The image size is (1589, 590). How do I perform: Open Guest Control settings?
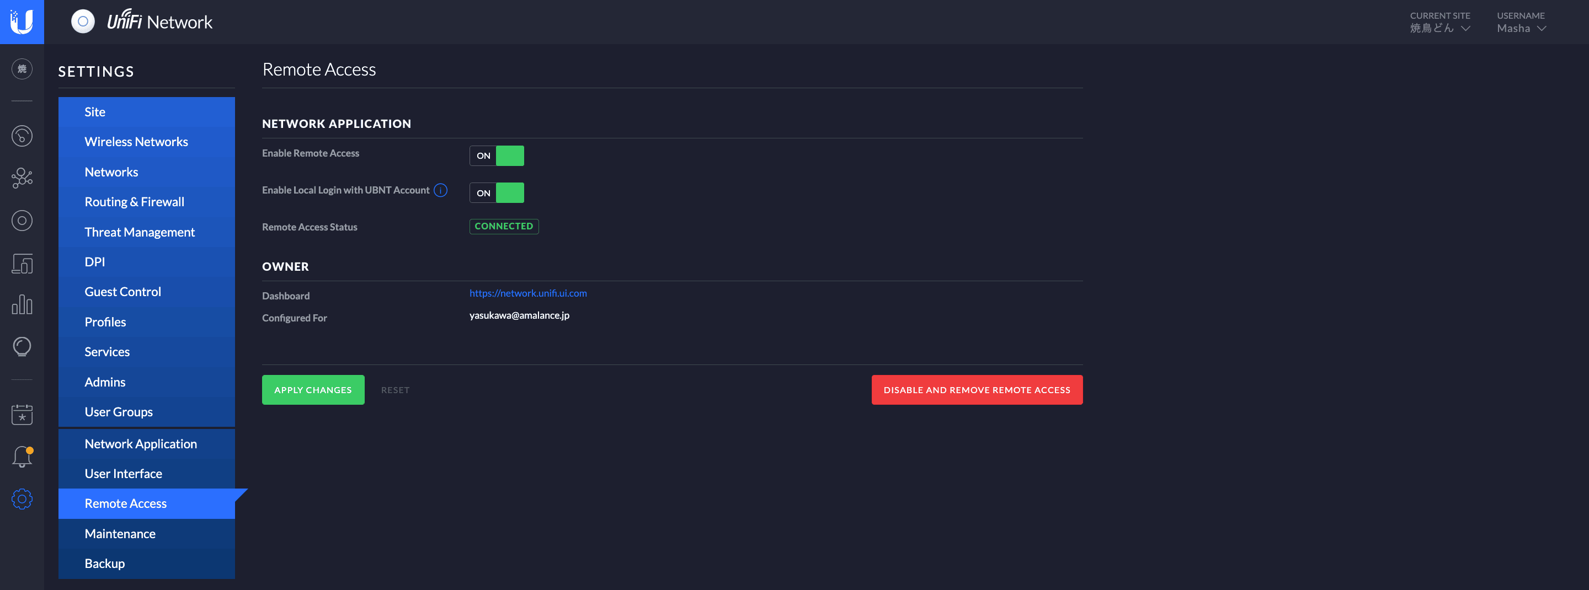tap(147, 292)
